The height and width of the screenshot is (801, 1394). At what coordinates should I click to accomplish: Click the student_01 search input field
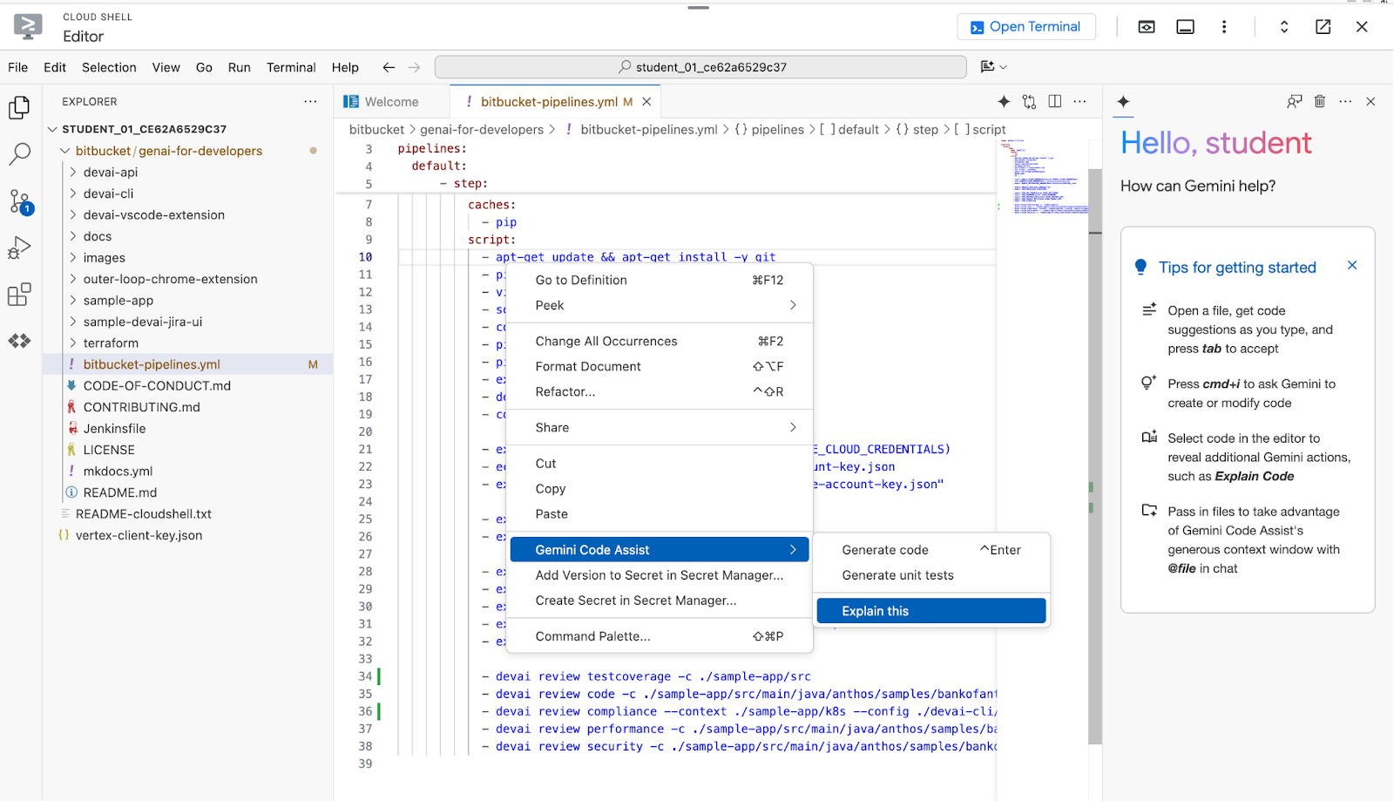pyautogui.click(x=700, y=67)
